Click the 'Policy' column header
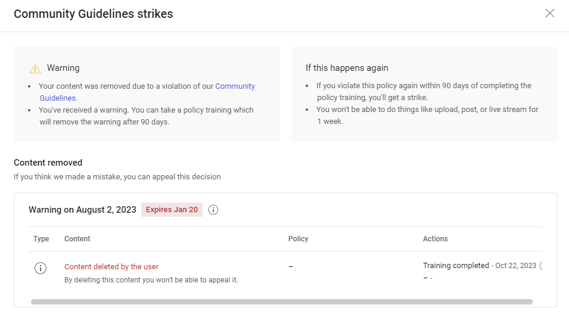 coord(298,239)
